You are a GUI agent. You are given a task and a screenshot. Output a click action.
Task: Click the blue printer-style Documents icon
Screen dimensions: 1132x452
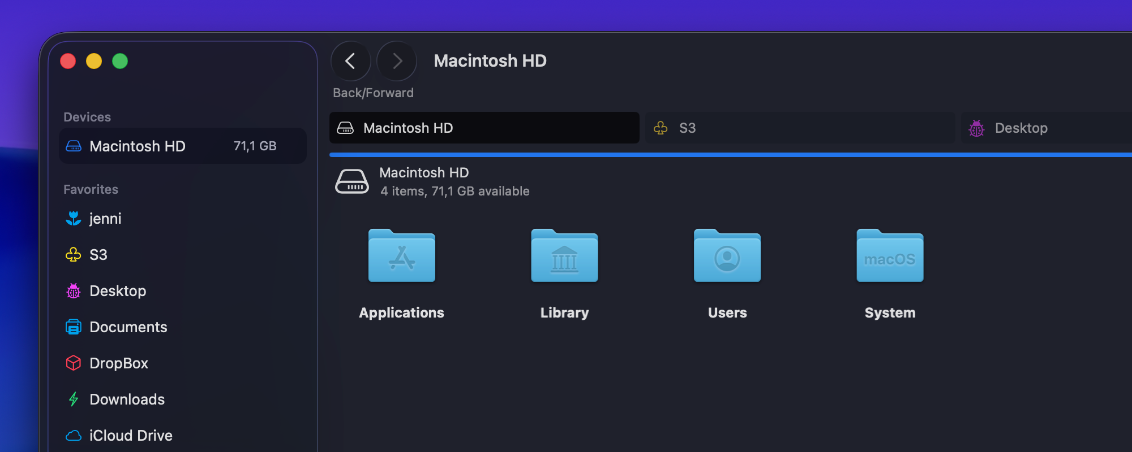click(74, 327)
